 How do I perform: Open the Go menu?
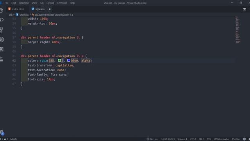click(x=42, y=3)
